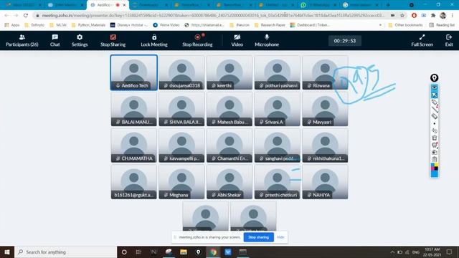Select Abhi Shekar participant tile

click(229, 182)
